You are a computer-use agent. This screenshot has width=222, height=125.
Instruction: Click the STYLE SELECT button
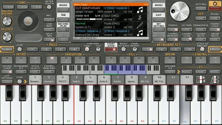pyautogui.click(x=35, y=72)
